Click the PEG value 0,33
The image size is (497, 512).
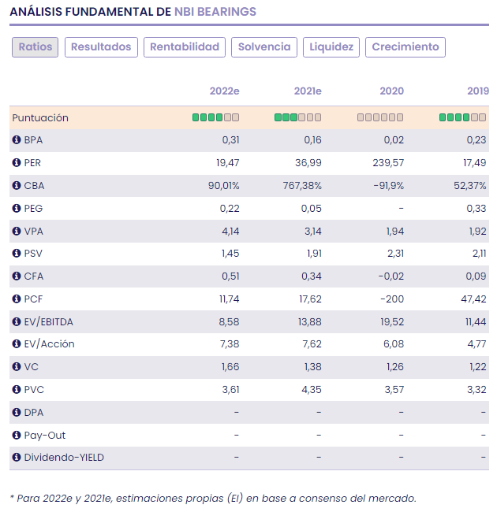click(x=476, y=208)
